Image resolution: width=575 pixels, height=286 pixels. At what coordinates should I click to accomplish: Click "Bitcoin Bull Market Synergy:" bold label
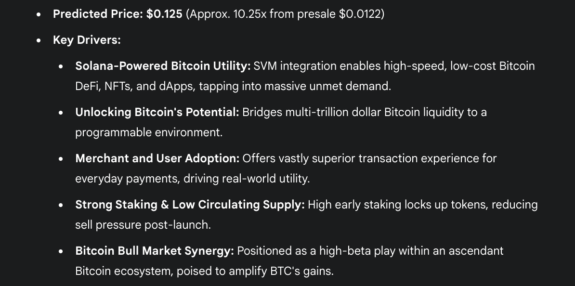pyautogui.click(x=155, y=251)
